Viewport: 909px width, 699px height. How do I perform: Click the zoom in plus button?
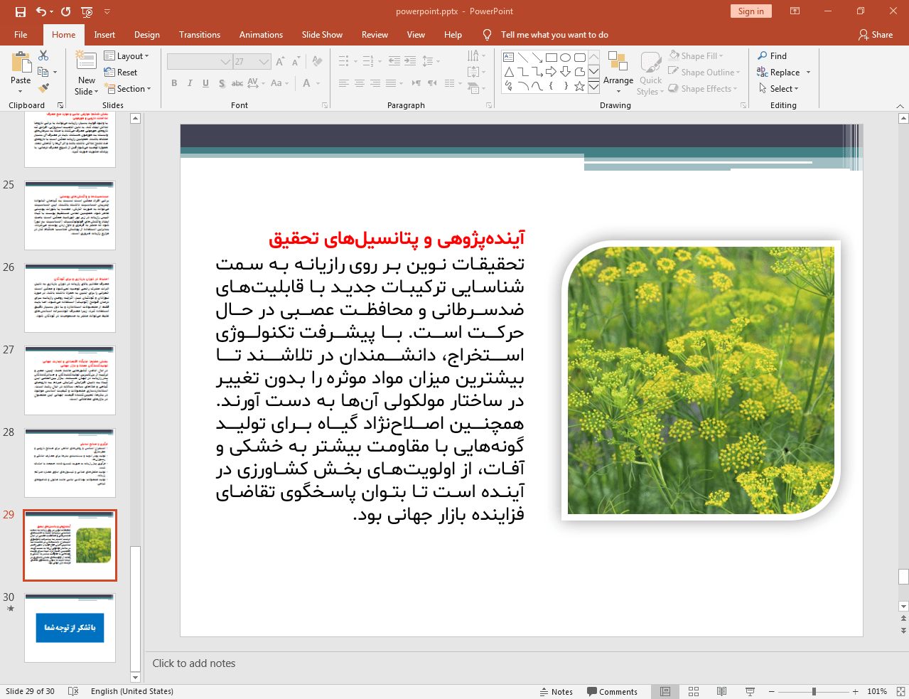856,691
